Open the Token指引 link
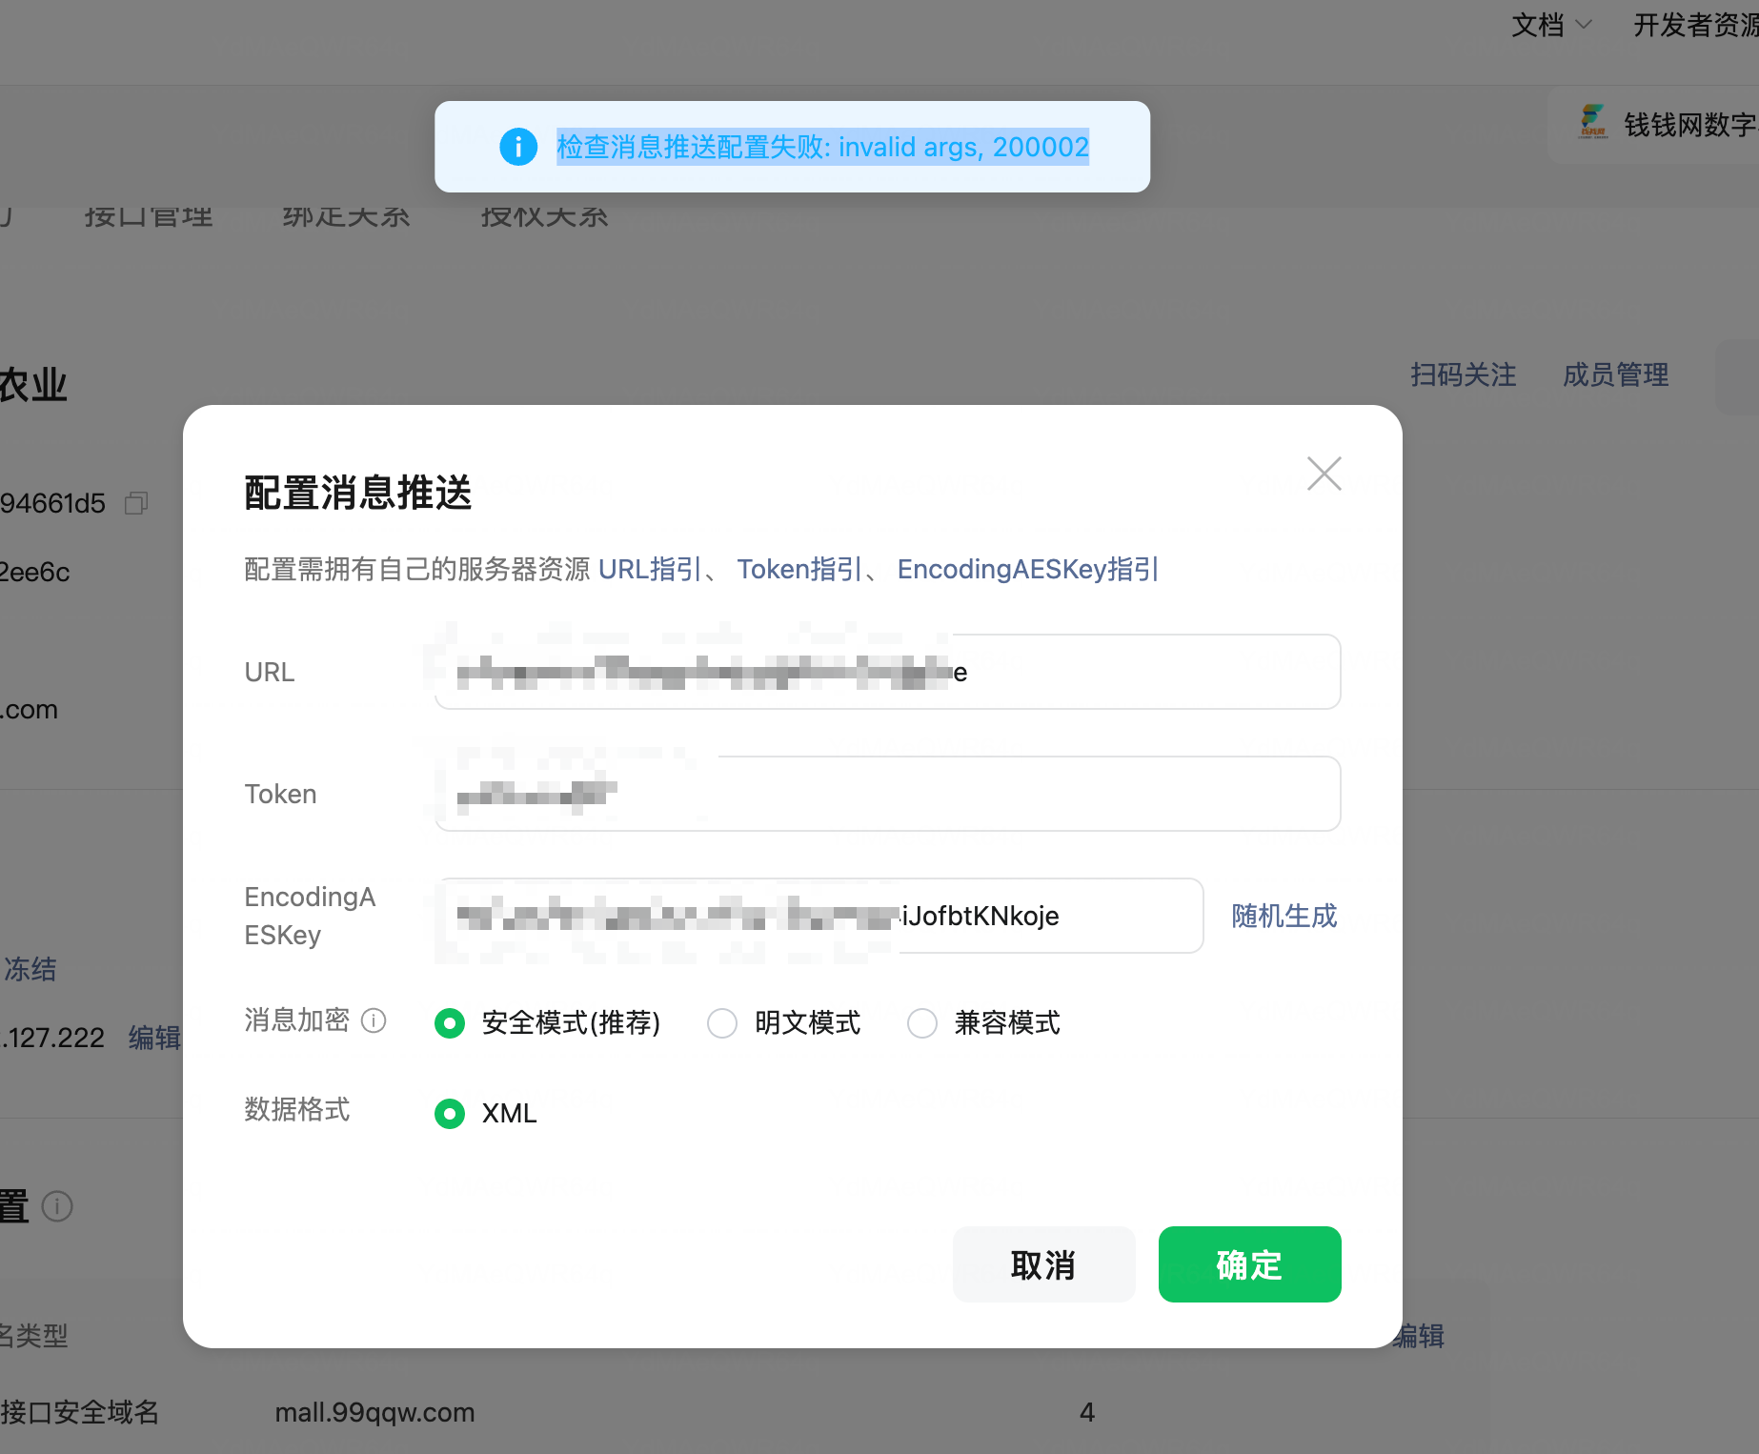Screen dimensions: 1759x1454 [799, 569]
